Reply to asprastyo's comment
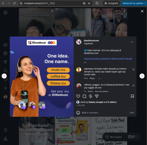The image size is (147, 145). (92, 78)
